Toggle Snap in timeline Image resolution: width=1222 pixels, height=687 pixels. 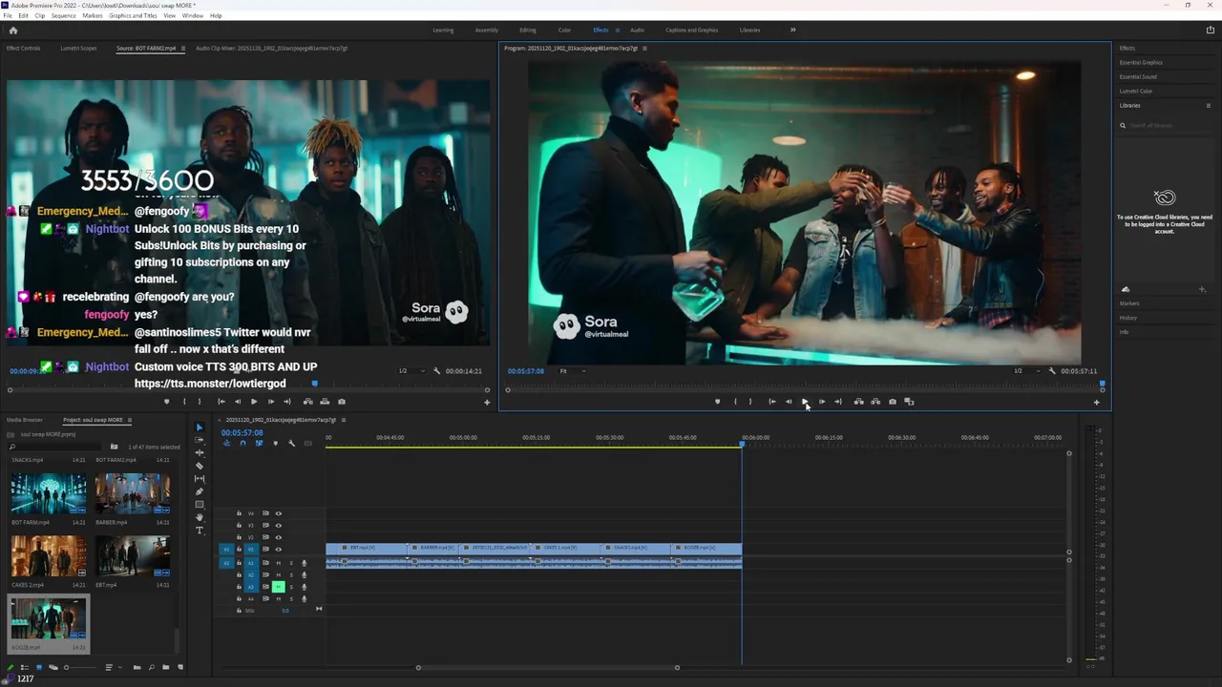[242, 443]
